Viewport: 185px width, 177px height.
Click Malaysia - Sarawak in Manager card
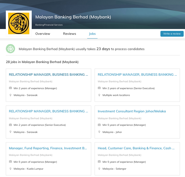(x=25, y=95)
